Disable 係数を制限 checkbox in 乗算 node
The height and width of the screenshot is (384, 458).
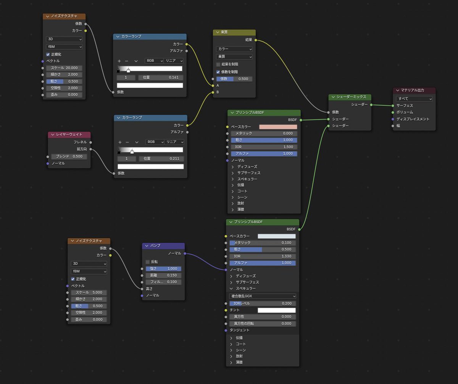[x=218, y=72]
